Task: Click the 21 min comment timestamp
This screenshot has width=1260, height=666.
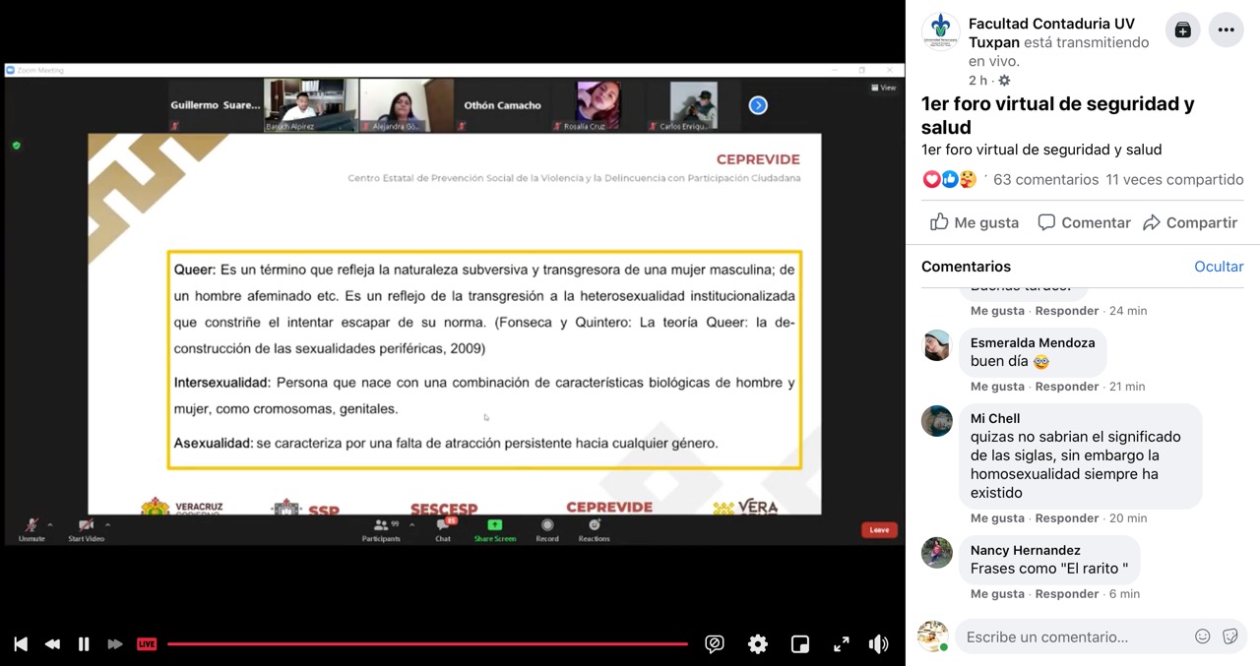Action: (x=1127, y=387)
